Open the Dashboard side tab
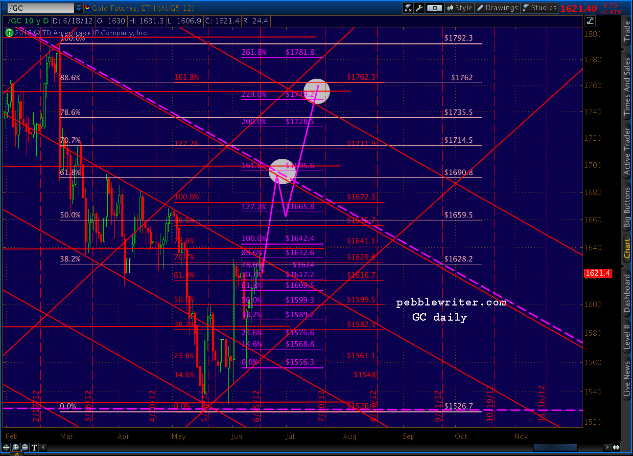 click(627, 293)
